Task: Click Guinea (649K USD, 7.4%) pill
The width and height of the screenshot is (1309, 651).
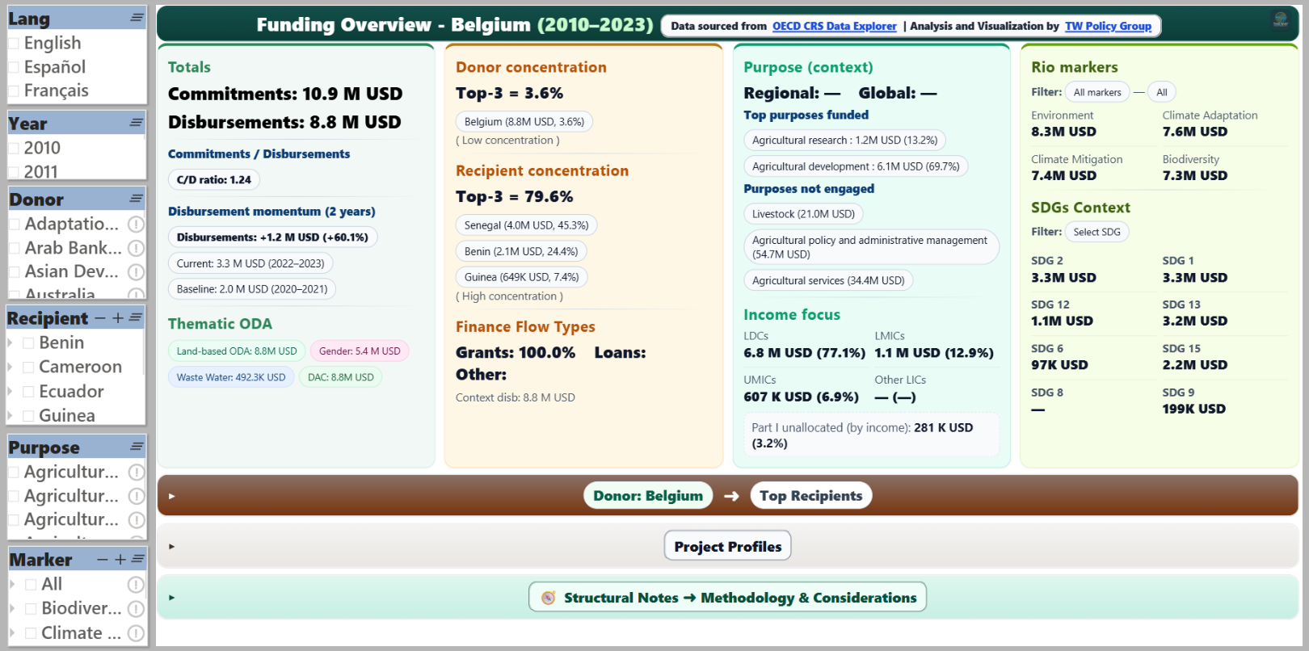Action: click(x=522, y=277)
